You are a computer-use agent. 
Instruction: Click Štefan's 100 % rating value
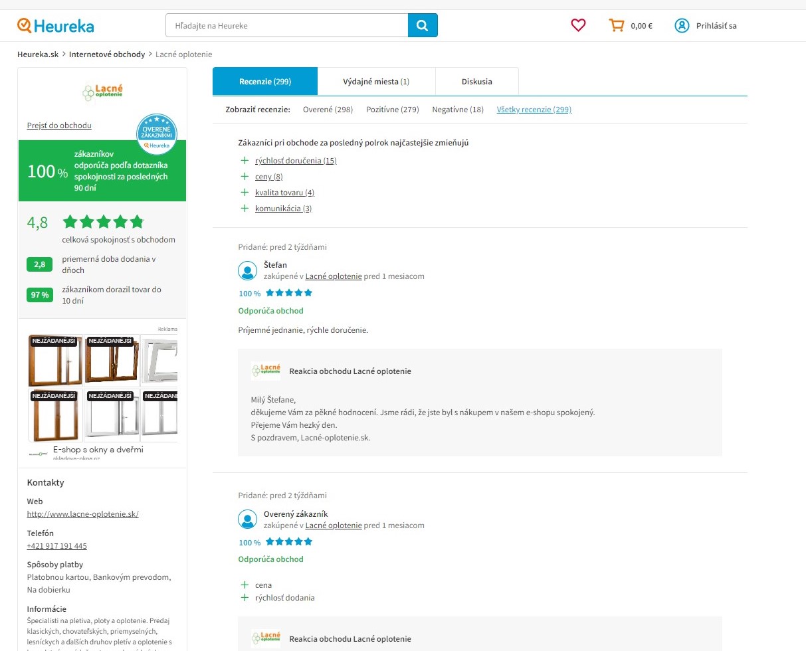click(250, 294)
